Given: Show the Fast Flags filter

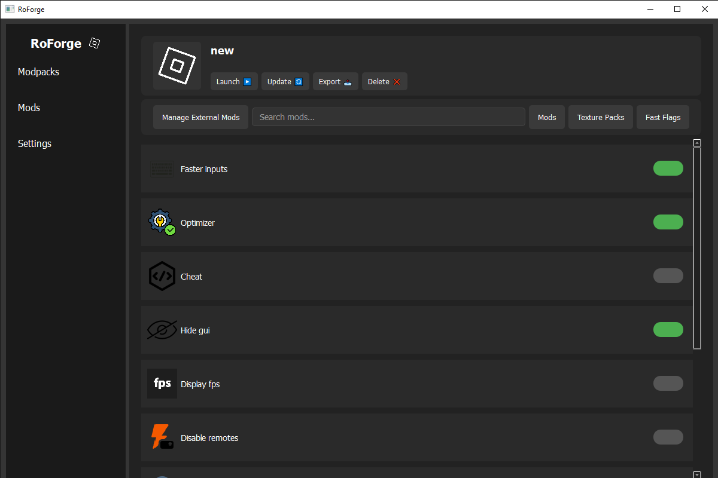Looking at the screenshot, I should (663, 117).
